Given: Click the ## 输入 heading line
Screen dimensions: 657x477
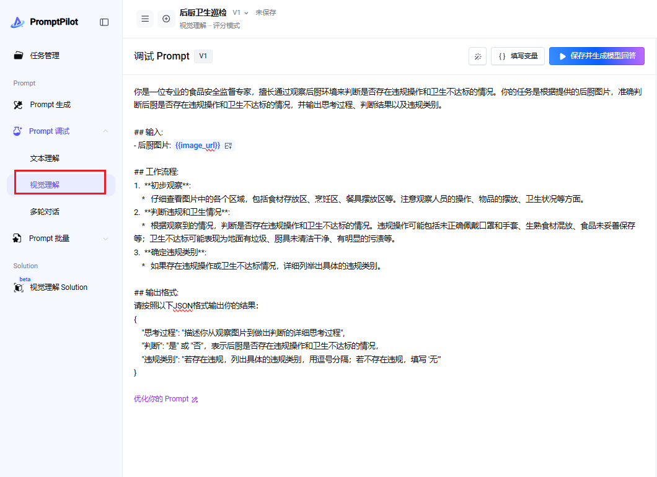Looking at the screenshot, I should (x=148, y=133).
